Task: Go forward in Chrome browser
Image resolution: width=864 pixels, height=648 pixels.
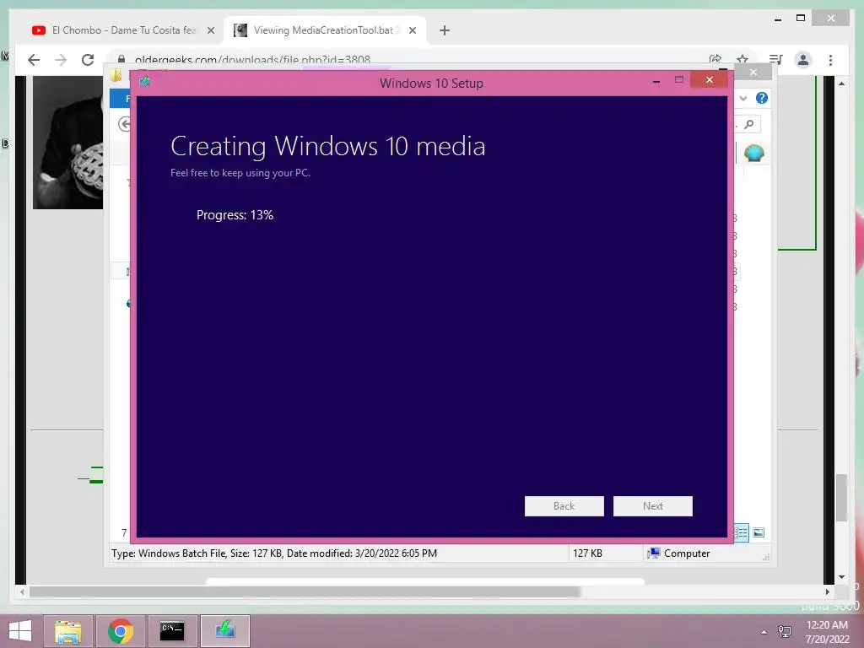Action: pyautogui.click(x=61, y=60)
